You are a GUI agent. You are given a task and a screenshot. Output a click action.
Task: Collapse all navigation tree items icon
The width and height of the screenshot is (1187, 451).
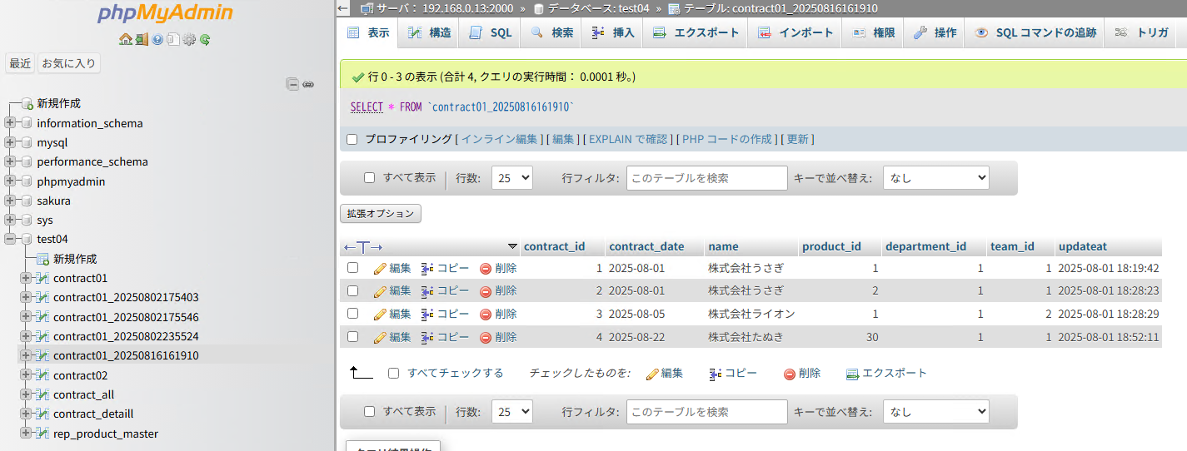[292, 84]
